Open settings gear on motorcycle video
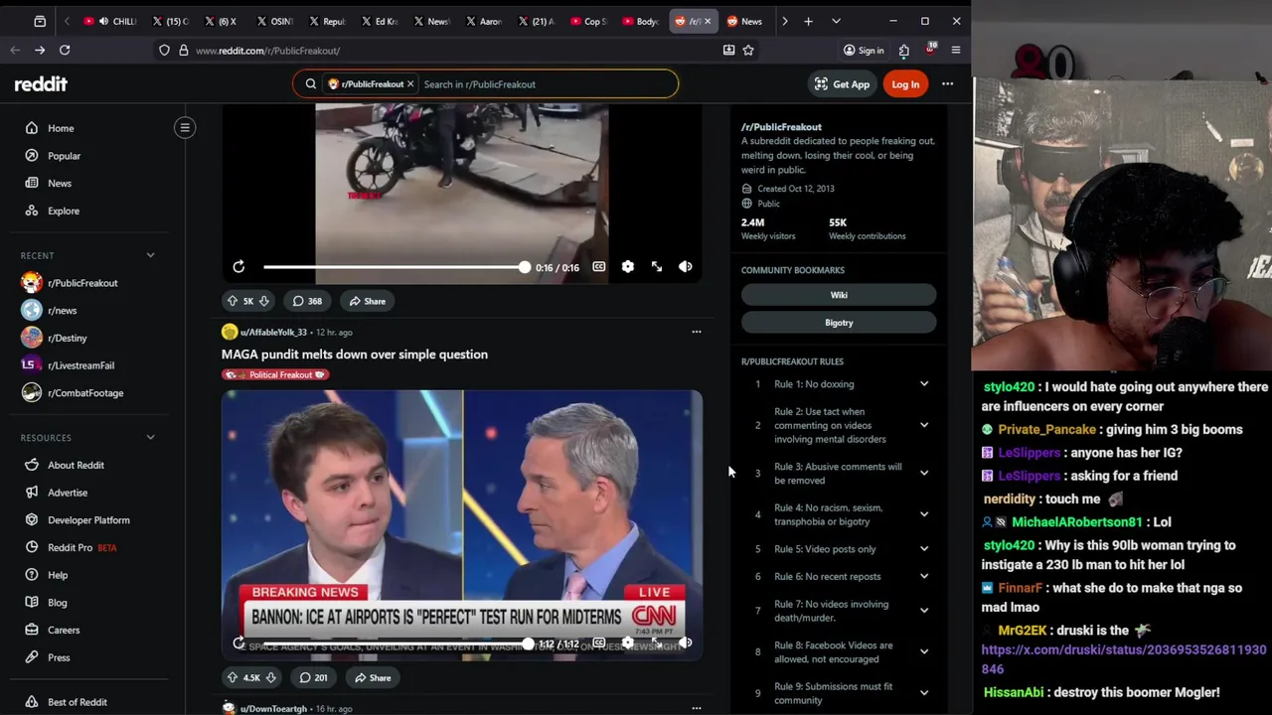1272x715 pixels. 628,267
